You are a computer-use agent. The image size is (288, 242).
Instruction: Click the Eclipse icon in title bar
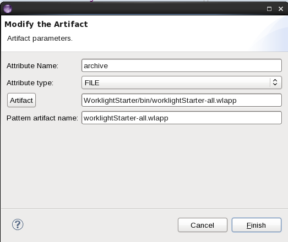pos(8,9)
